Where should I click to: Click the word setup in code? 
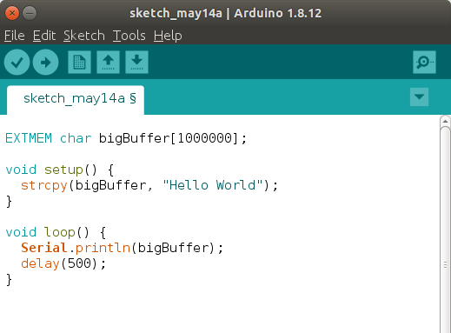[x=63, y=170]
